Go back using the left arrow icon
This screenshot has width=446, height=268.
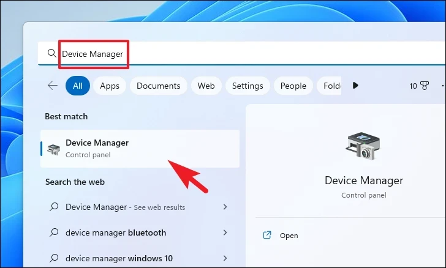coord(53,86)
